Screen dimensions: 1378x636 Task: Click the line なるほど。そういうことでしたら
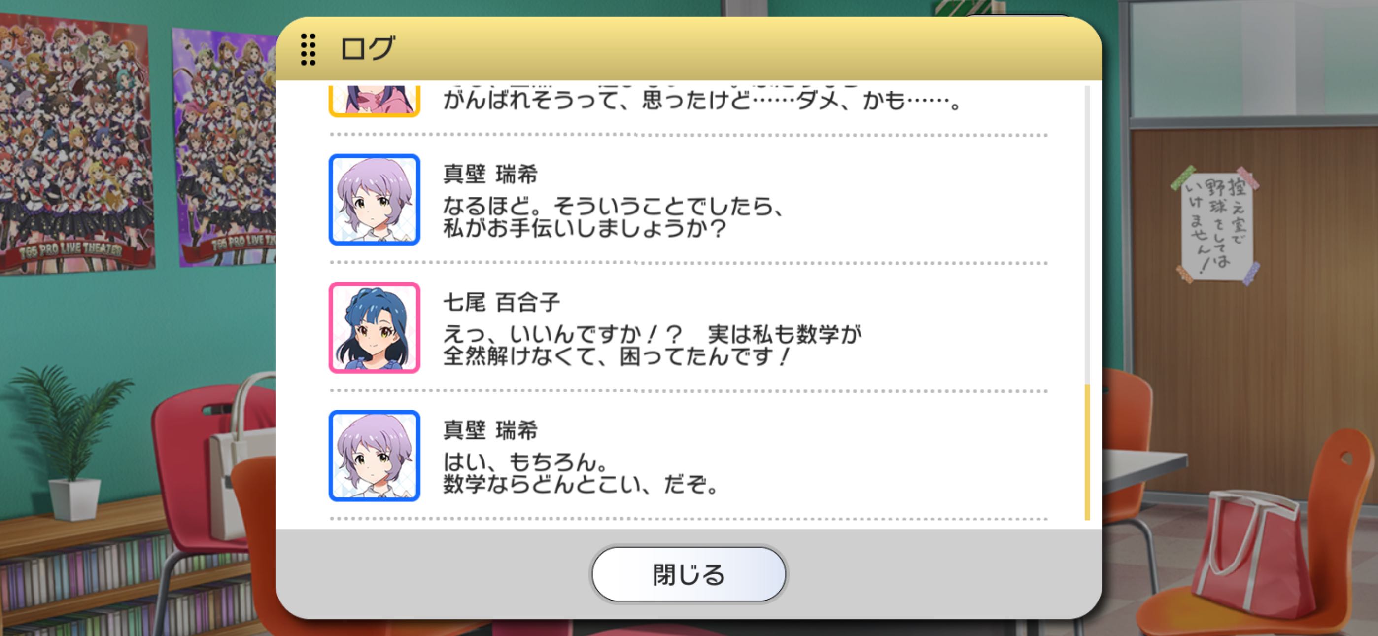click(x=614, y=206)
